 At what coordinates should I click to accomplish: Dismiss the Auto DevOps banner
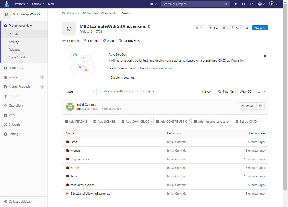[x=265, y=56]
